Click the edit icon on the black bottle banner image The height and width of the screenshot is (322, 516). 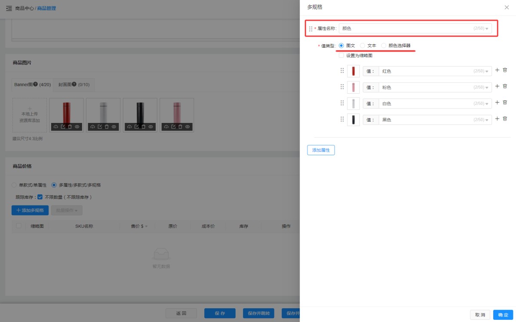[137, 127]
